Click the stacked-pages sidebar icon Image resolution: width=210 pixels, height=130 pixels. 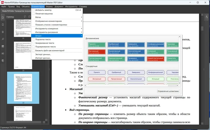(3, 61)
